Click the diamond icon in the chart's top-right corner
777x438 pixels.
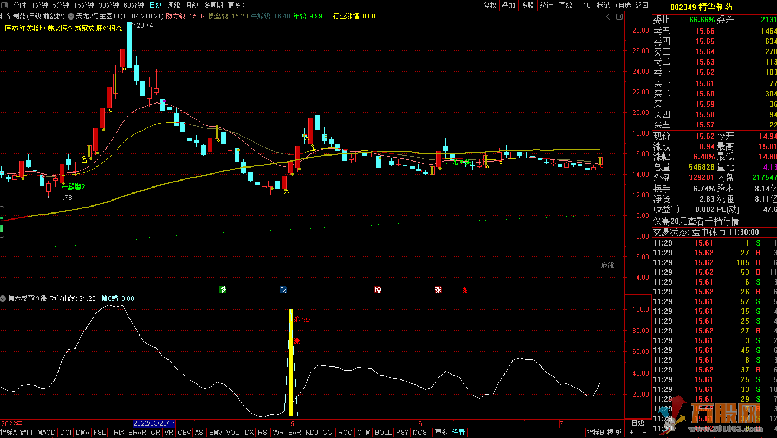click(x=610, y=17)
